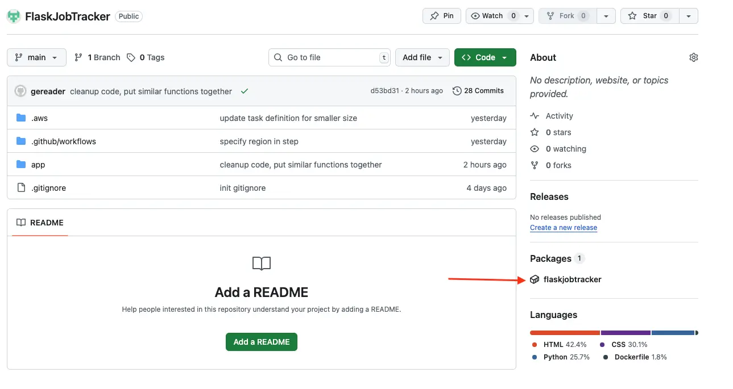Open the .gitignore file
Image resolution: width=733 pixels, height=389 pixels.
tap(48, 188)
